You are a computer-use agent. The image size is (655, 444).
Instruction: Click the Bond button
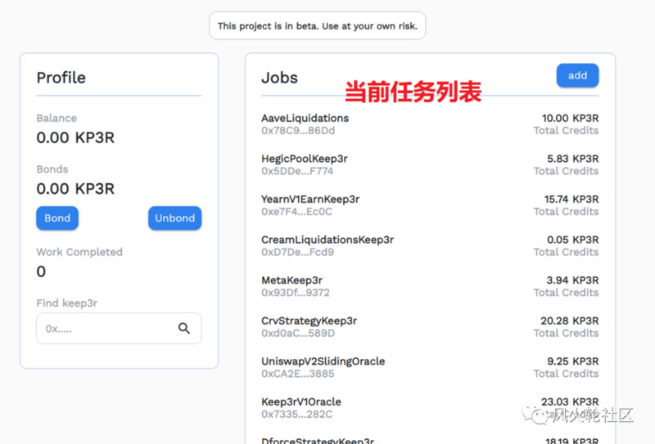[x=57, y=218]
